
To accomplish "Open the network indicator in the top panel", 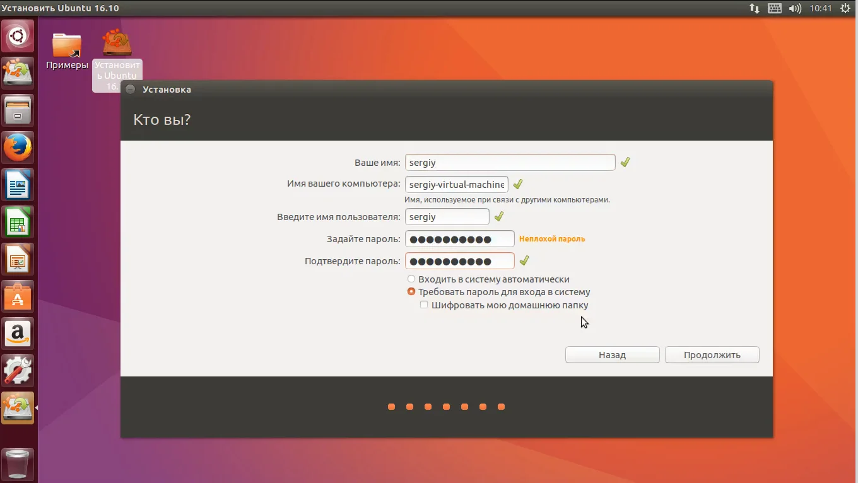I will (x=755, y=8).
